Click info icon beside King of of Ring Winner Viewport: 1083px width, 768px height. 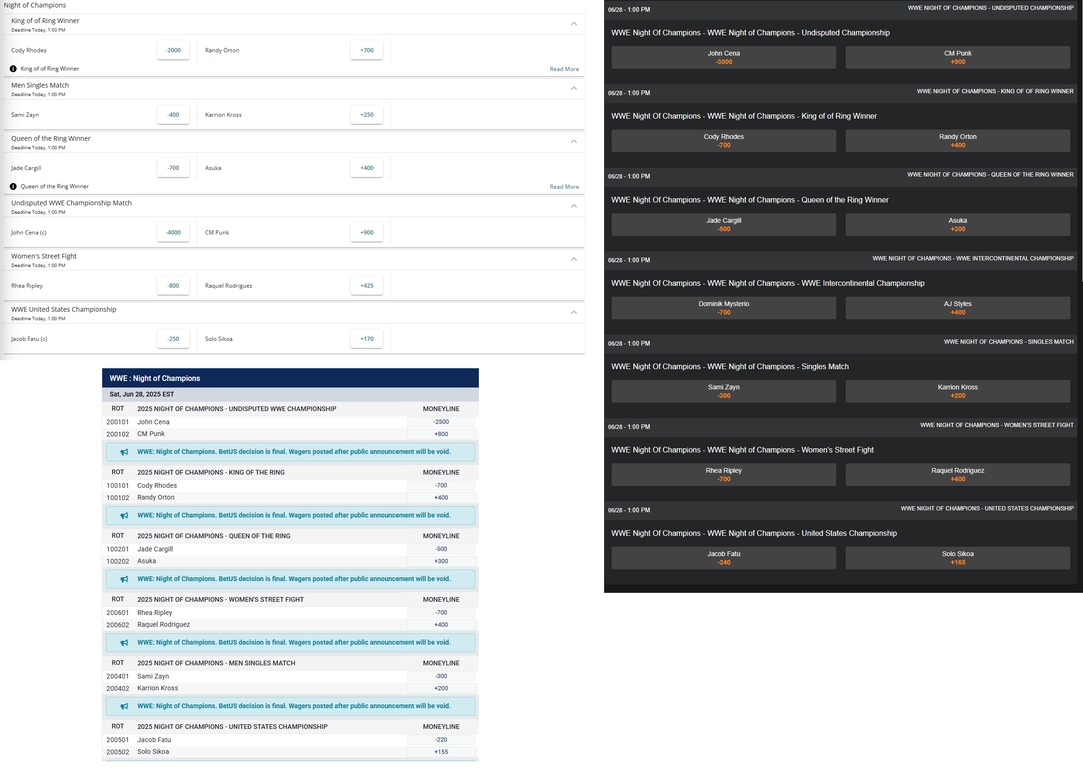(x=13, y=69)
